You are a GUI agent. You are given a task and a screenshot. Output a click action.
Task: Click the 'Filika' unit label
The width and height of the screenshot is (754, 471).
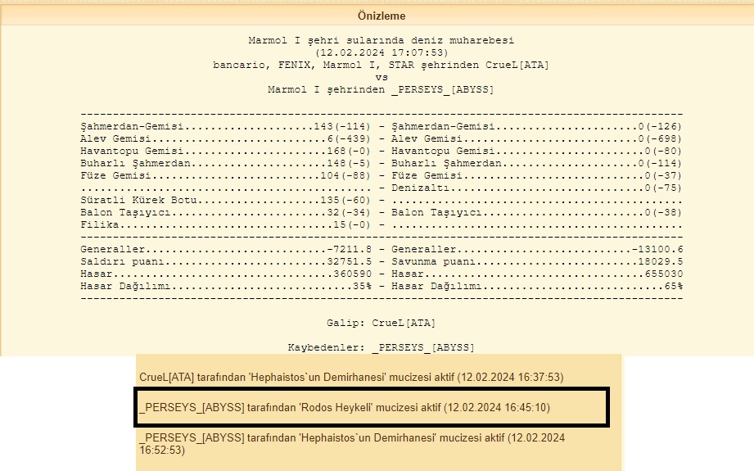coord(100,224)
